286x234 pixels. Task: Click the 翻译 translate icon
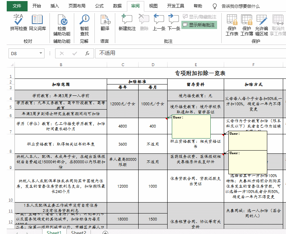pos(105,22)
